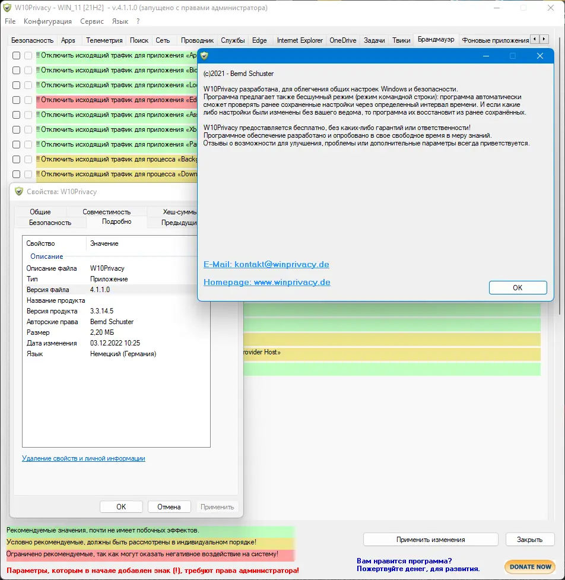Click OK in the About dialog
Screen dimensions: 565x580
pos(518,288)
